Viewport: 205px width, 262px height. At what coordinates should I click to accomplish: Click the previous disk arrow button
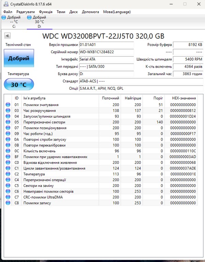[x=8, y=36]
